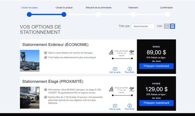Select the 'Paiement' step label

pos(133,7)
